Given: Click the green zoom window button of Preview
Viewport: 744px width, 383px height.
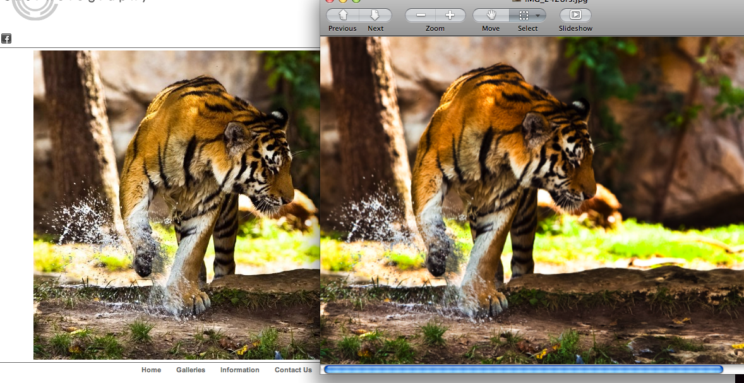Looking at the screenshot, I should pos(356,1).
